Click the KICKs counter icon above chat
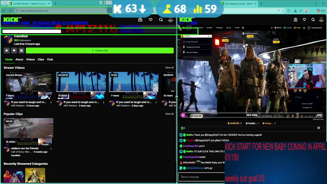Viewport: 327px width, 184px height. point(182,128)
